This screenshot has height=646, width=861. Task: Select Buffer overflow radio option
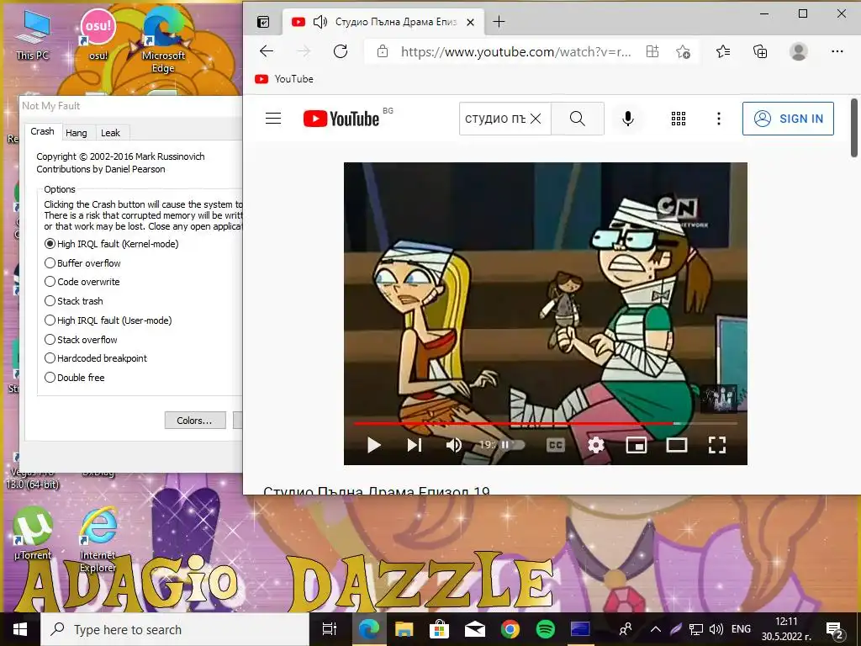(82, 263)
